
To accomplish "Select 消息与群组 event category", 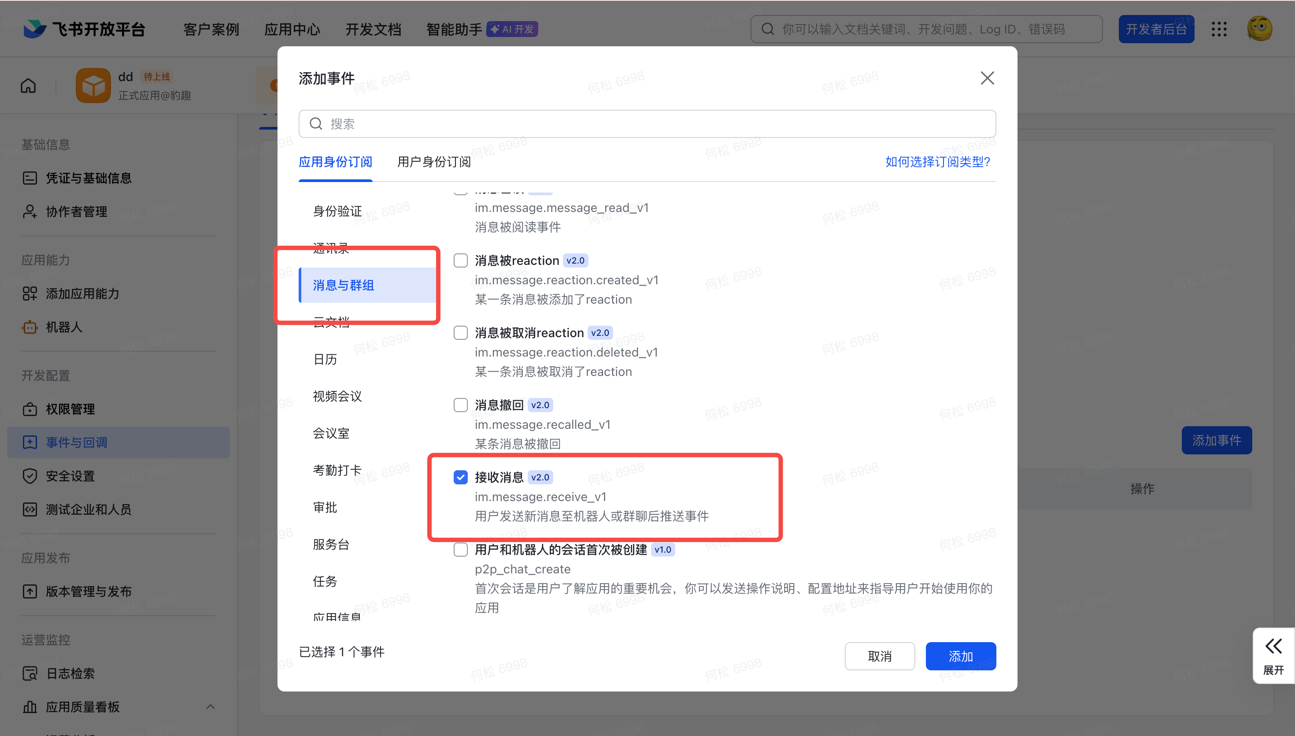I will (368, 285).
